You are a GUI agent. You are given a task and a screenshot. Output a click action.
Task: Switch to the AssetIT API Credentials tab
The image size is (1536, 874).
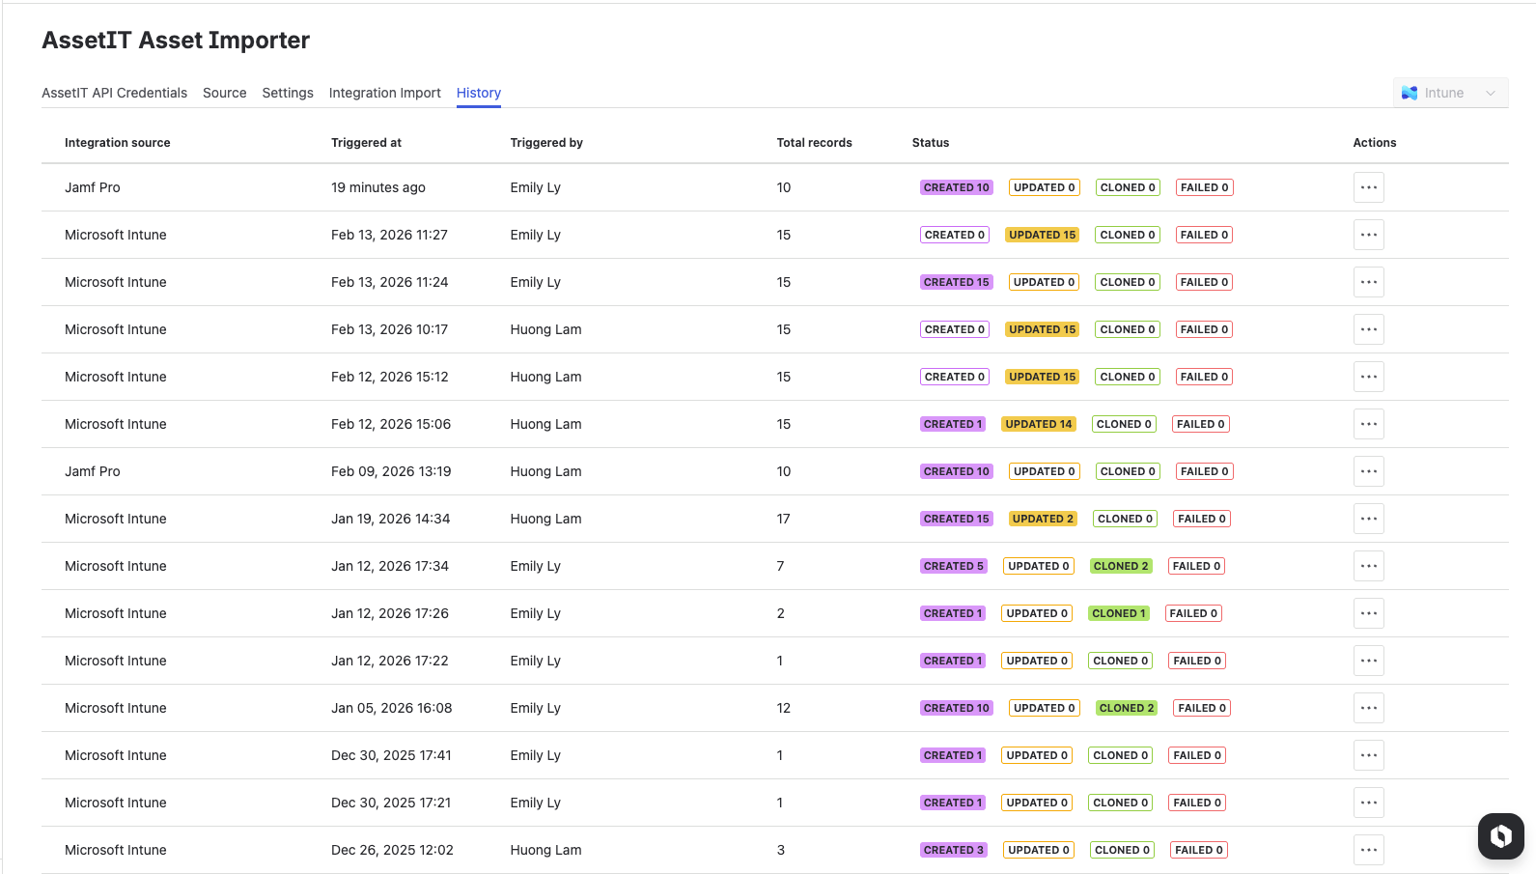tap(114, 93)
